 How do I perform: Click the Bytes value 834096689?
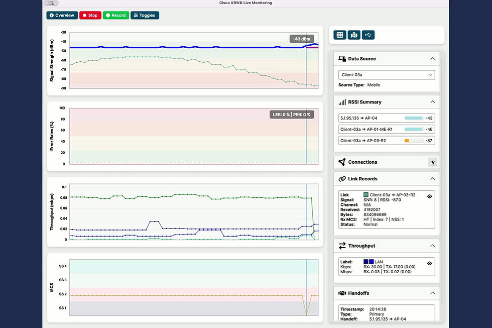(x=375, y=214)
